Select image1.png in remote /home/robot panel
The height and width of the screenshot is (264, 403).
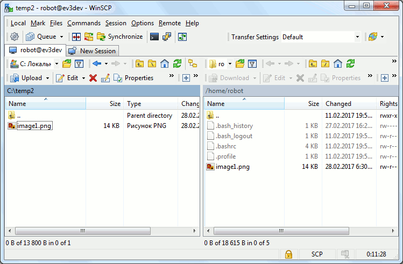click(x=232, y=167)
